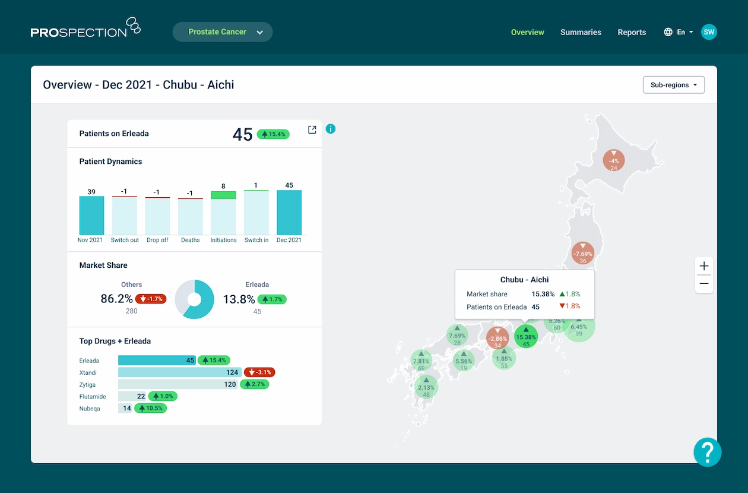The height and width of the screenshot is (493, 748).
Task: Select the -7.69% red map bubble
Action: point(582,253)
